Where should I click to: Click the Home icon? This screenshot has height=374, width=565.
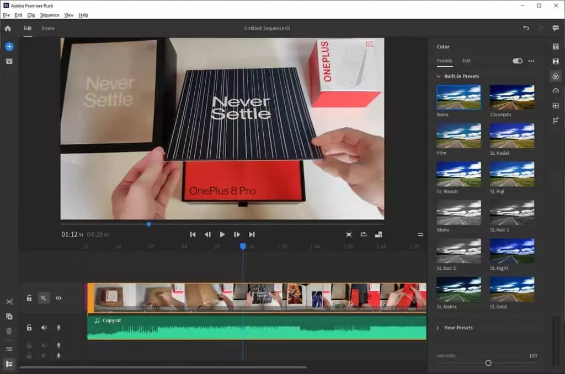(7, 28)
